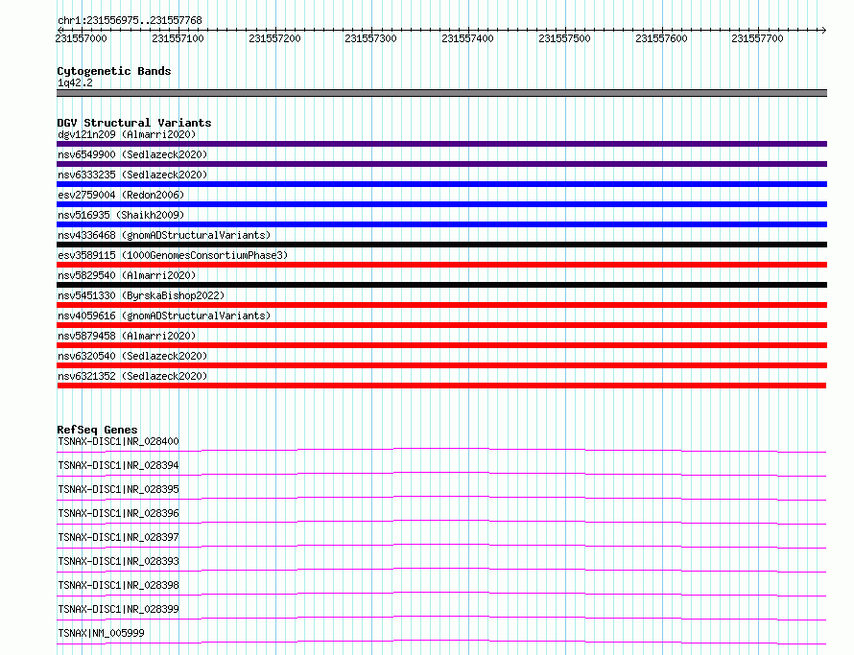Select the red bar under nsv6321352

coord(441,386)
